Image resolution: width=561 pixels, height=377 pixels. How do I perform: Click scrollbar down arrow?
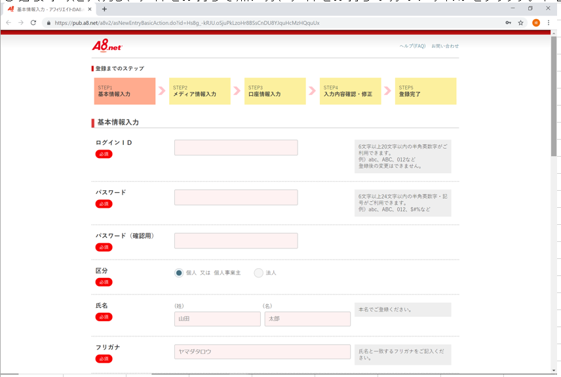coord(554,370)
